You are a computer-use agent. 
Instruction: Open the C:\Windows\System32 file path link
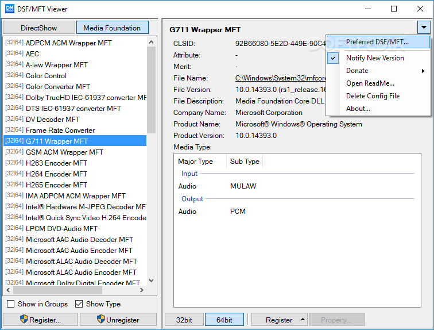point(280,78)
